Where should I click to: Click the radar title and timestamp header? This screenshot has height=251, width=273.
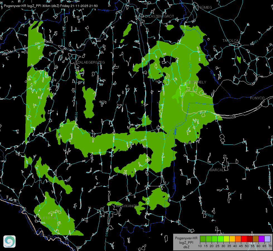51,6
